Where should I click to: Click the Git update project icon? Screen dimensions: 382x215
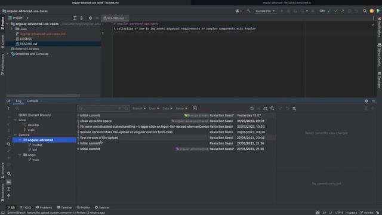pos(329,11)
